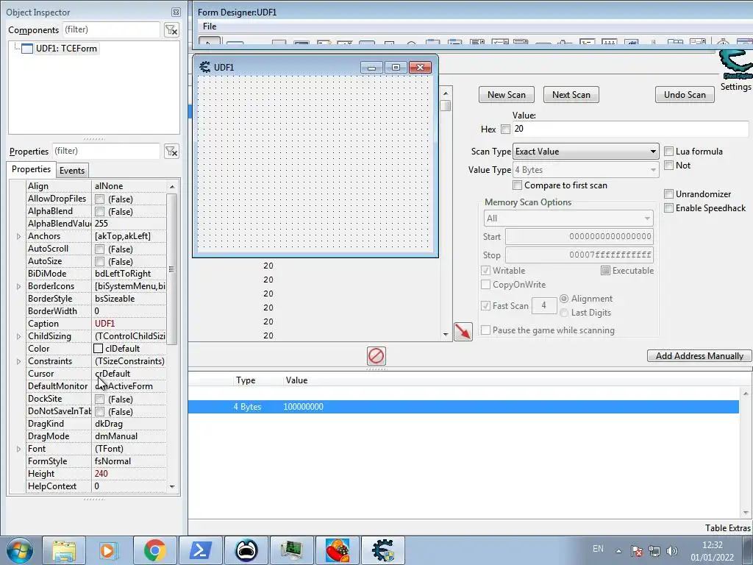Viewport: 753px width, 565px height.
Task: Open the black-and-white face app taskbar icon
Action: coord(246,550)
